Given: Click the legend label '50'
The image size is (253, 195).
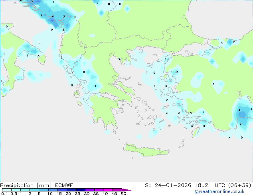Looking at the screenshot, I should pos(123,193).
